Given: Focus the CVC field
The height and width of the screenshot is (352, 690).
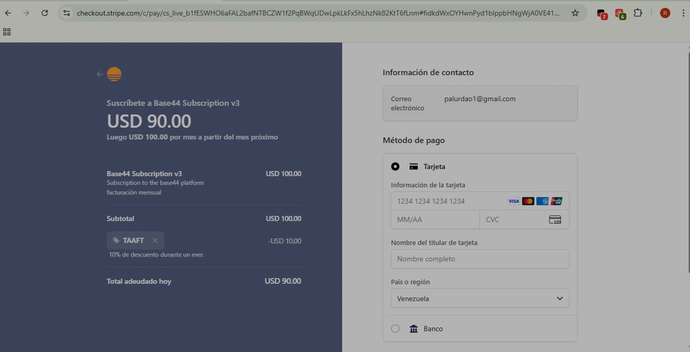Looking at the screenshot, I should click(x=524, y=219).
